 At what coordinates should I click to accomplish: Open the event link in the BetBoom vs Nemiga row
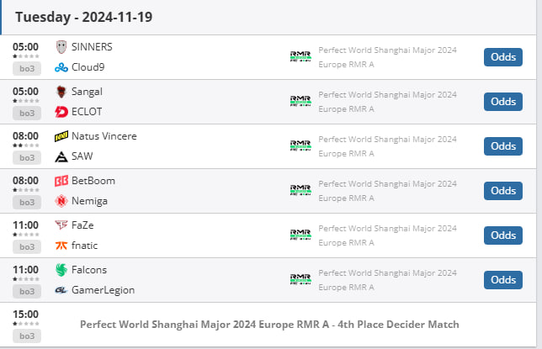point(387,191)
